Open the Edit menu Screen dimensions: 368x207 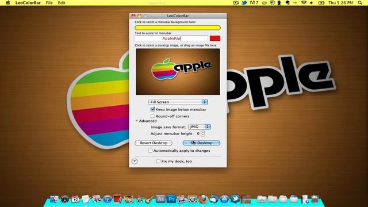62,3
